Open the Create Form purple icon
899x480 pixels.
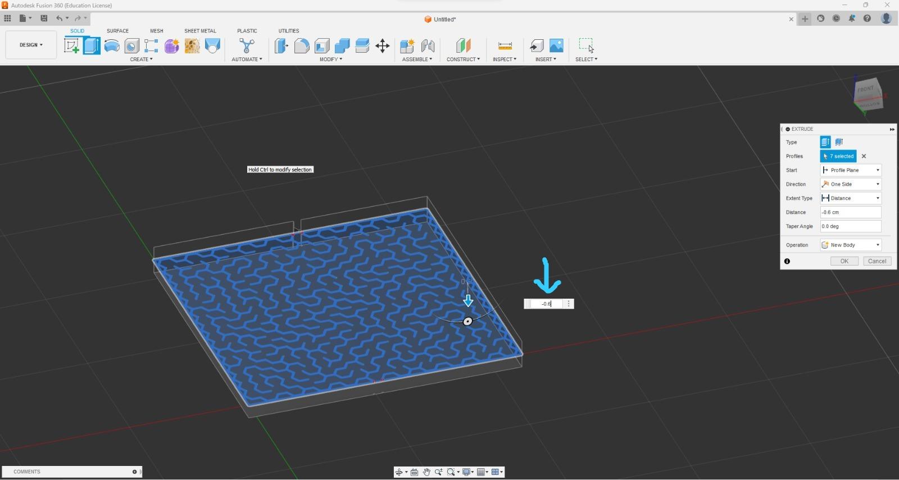click(x=171, y=45)
